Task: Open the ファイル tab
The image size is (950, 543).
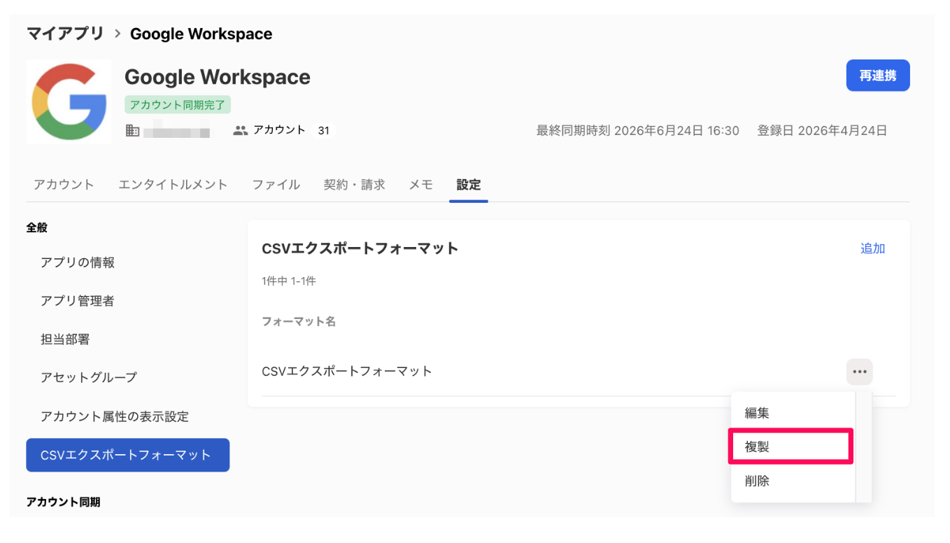Action: pos(276,185)
